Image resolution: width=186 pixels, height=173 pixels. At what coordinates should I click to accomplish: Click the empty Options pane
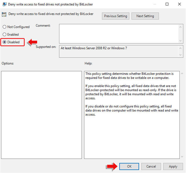click(x=41, y=115)
